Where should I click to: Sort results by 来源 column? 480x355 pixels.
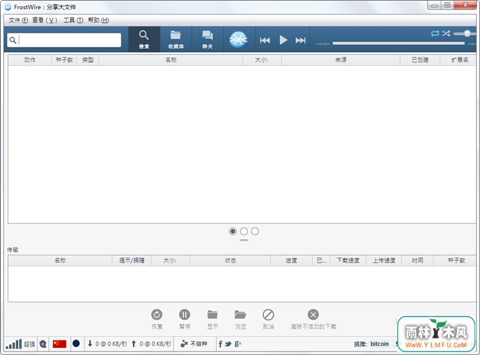click(x=341, y=60)
